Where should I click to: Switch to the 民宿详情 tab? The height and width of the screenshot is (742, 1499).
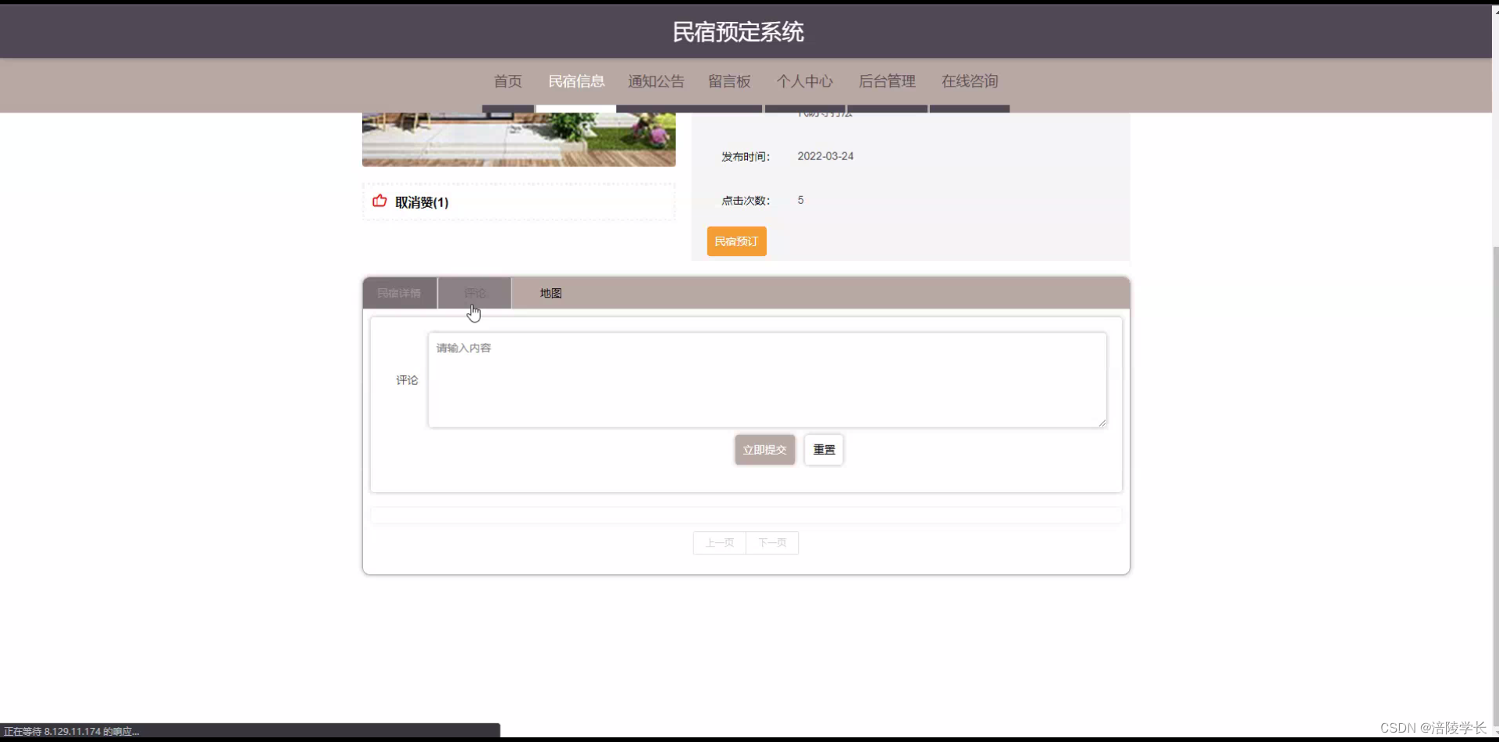(399, 293)
